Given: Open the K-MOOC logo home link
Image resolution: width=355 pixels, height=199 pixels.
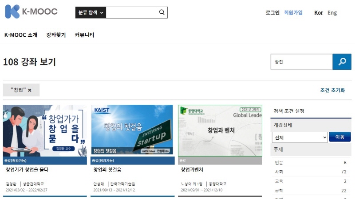Looking at the screenshot, I should coord(31,11).
